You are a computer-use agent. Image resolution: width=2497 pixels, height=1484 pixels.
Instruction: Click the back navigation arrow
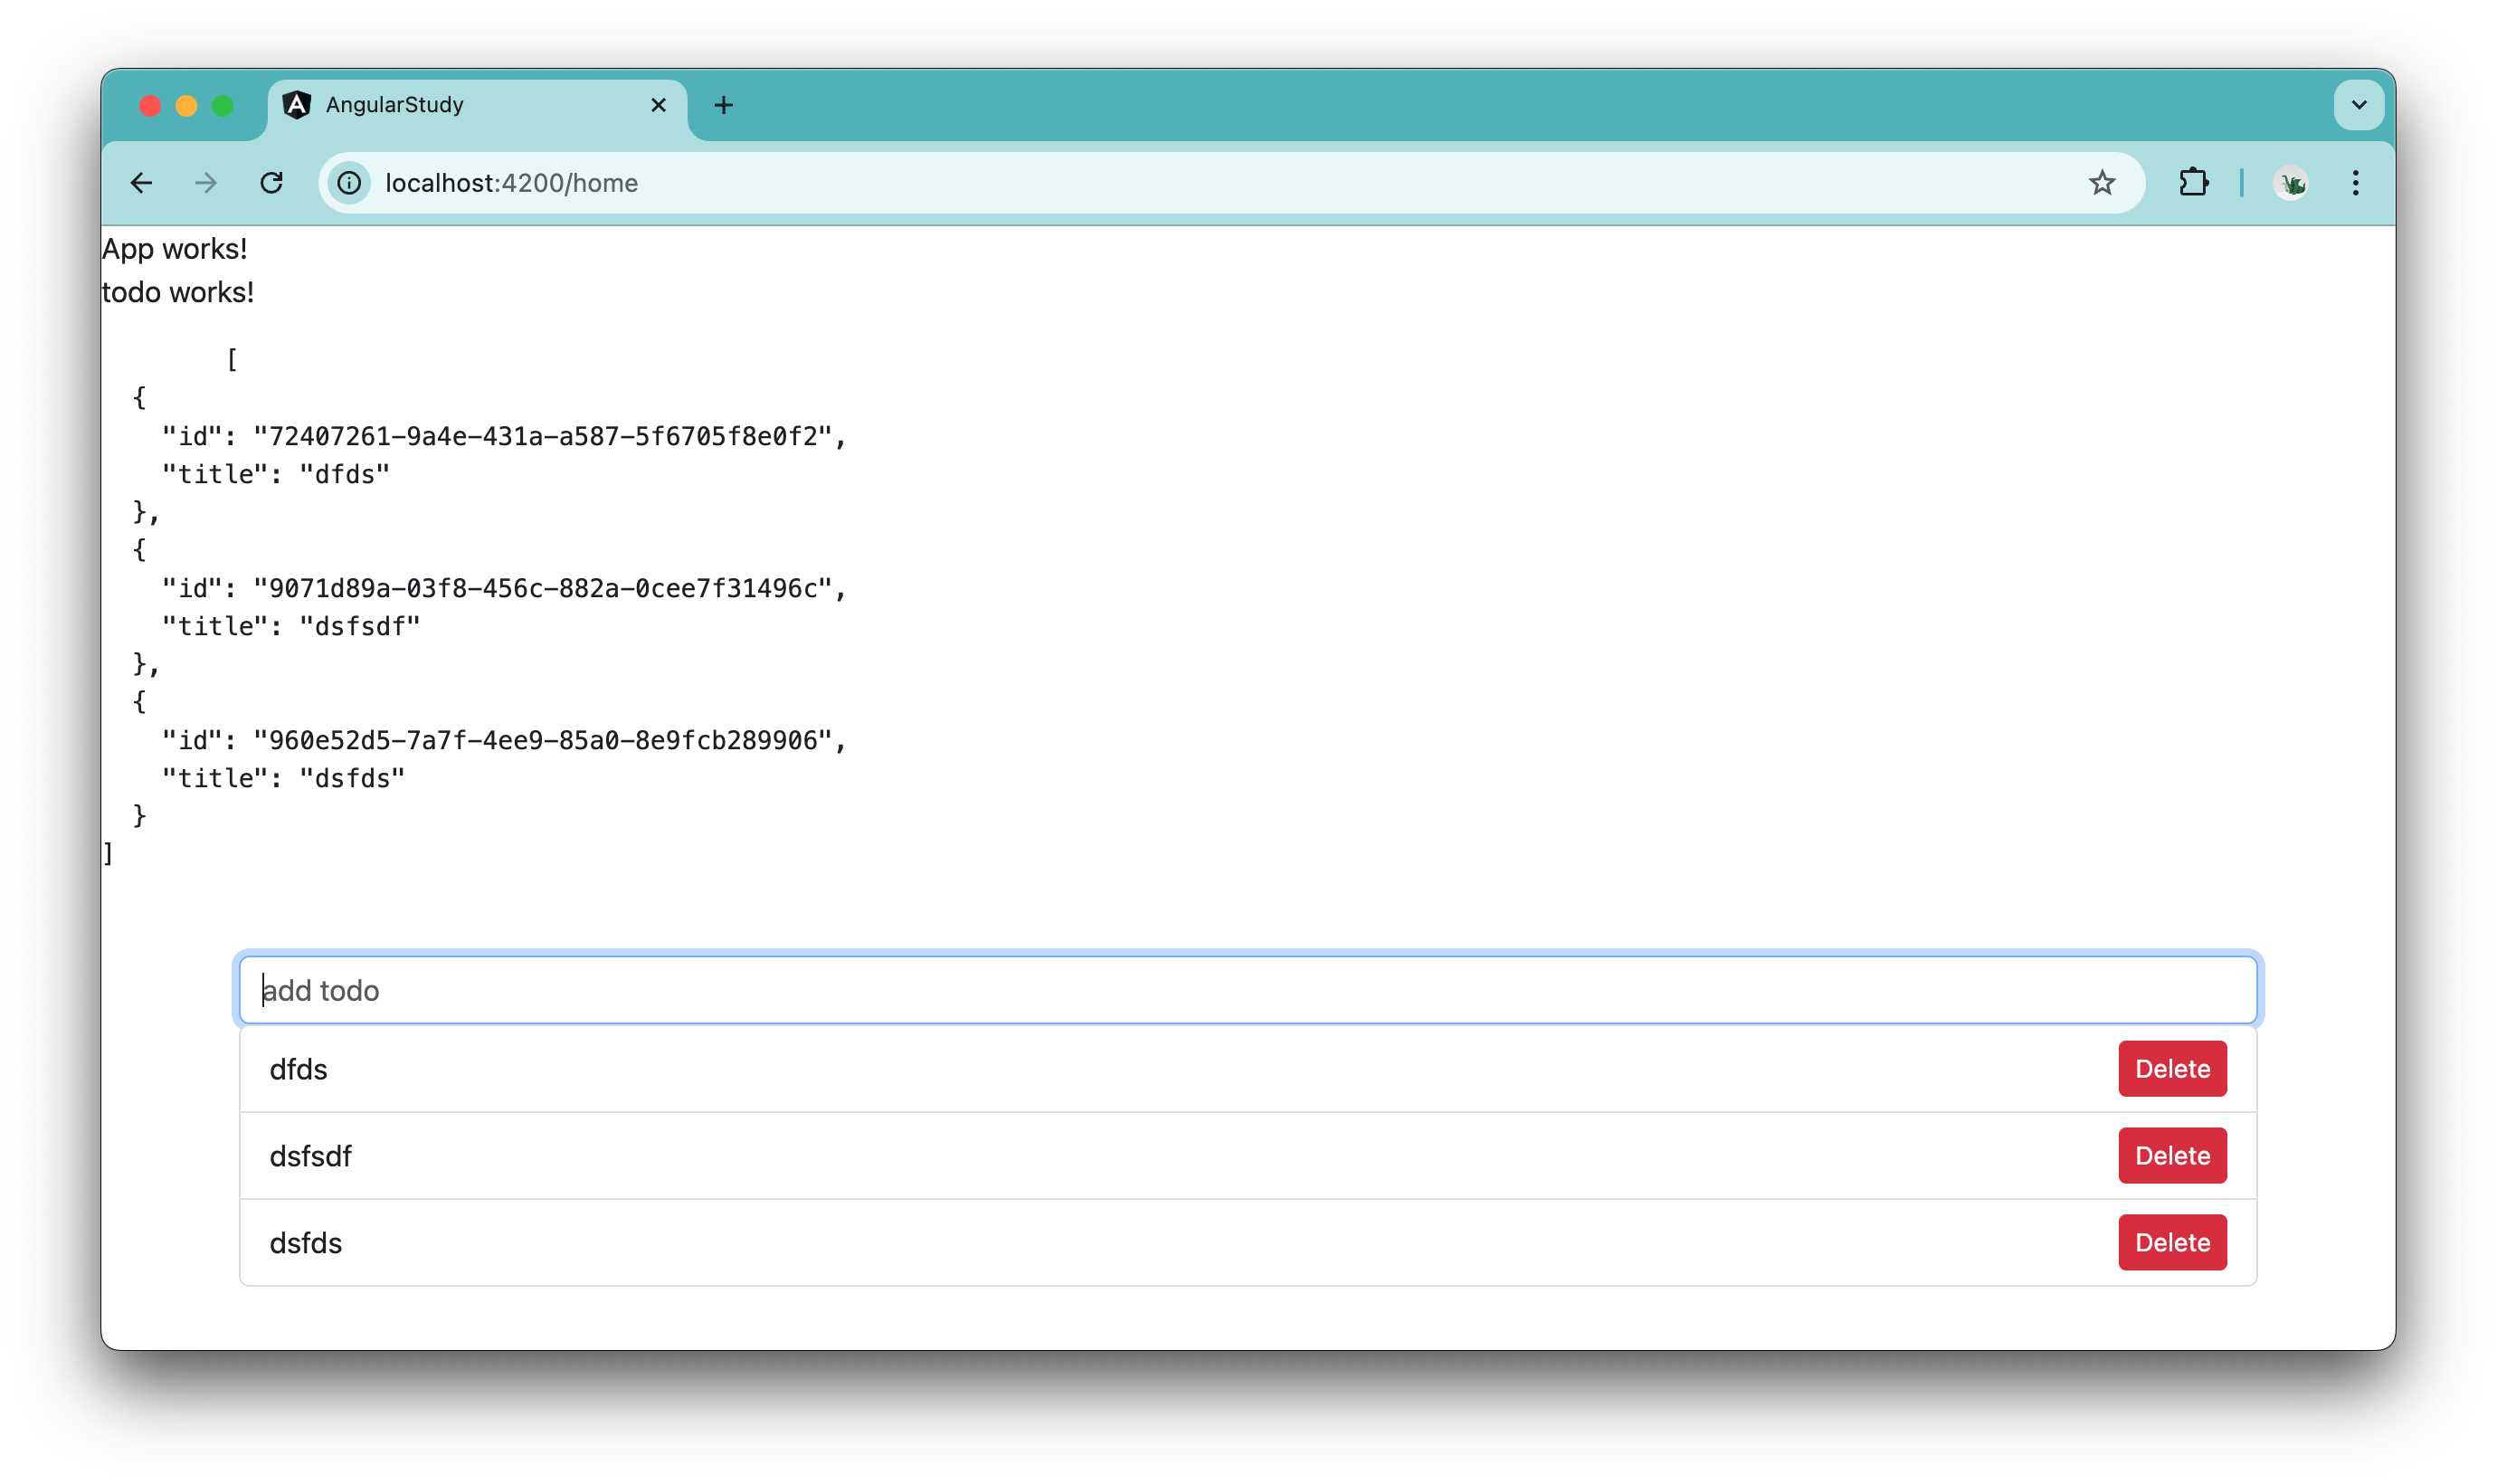(141, 183)
